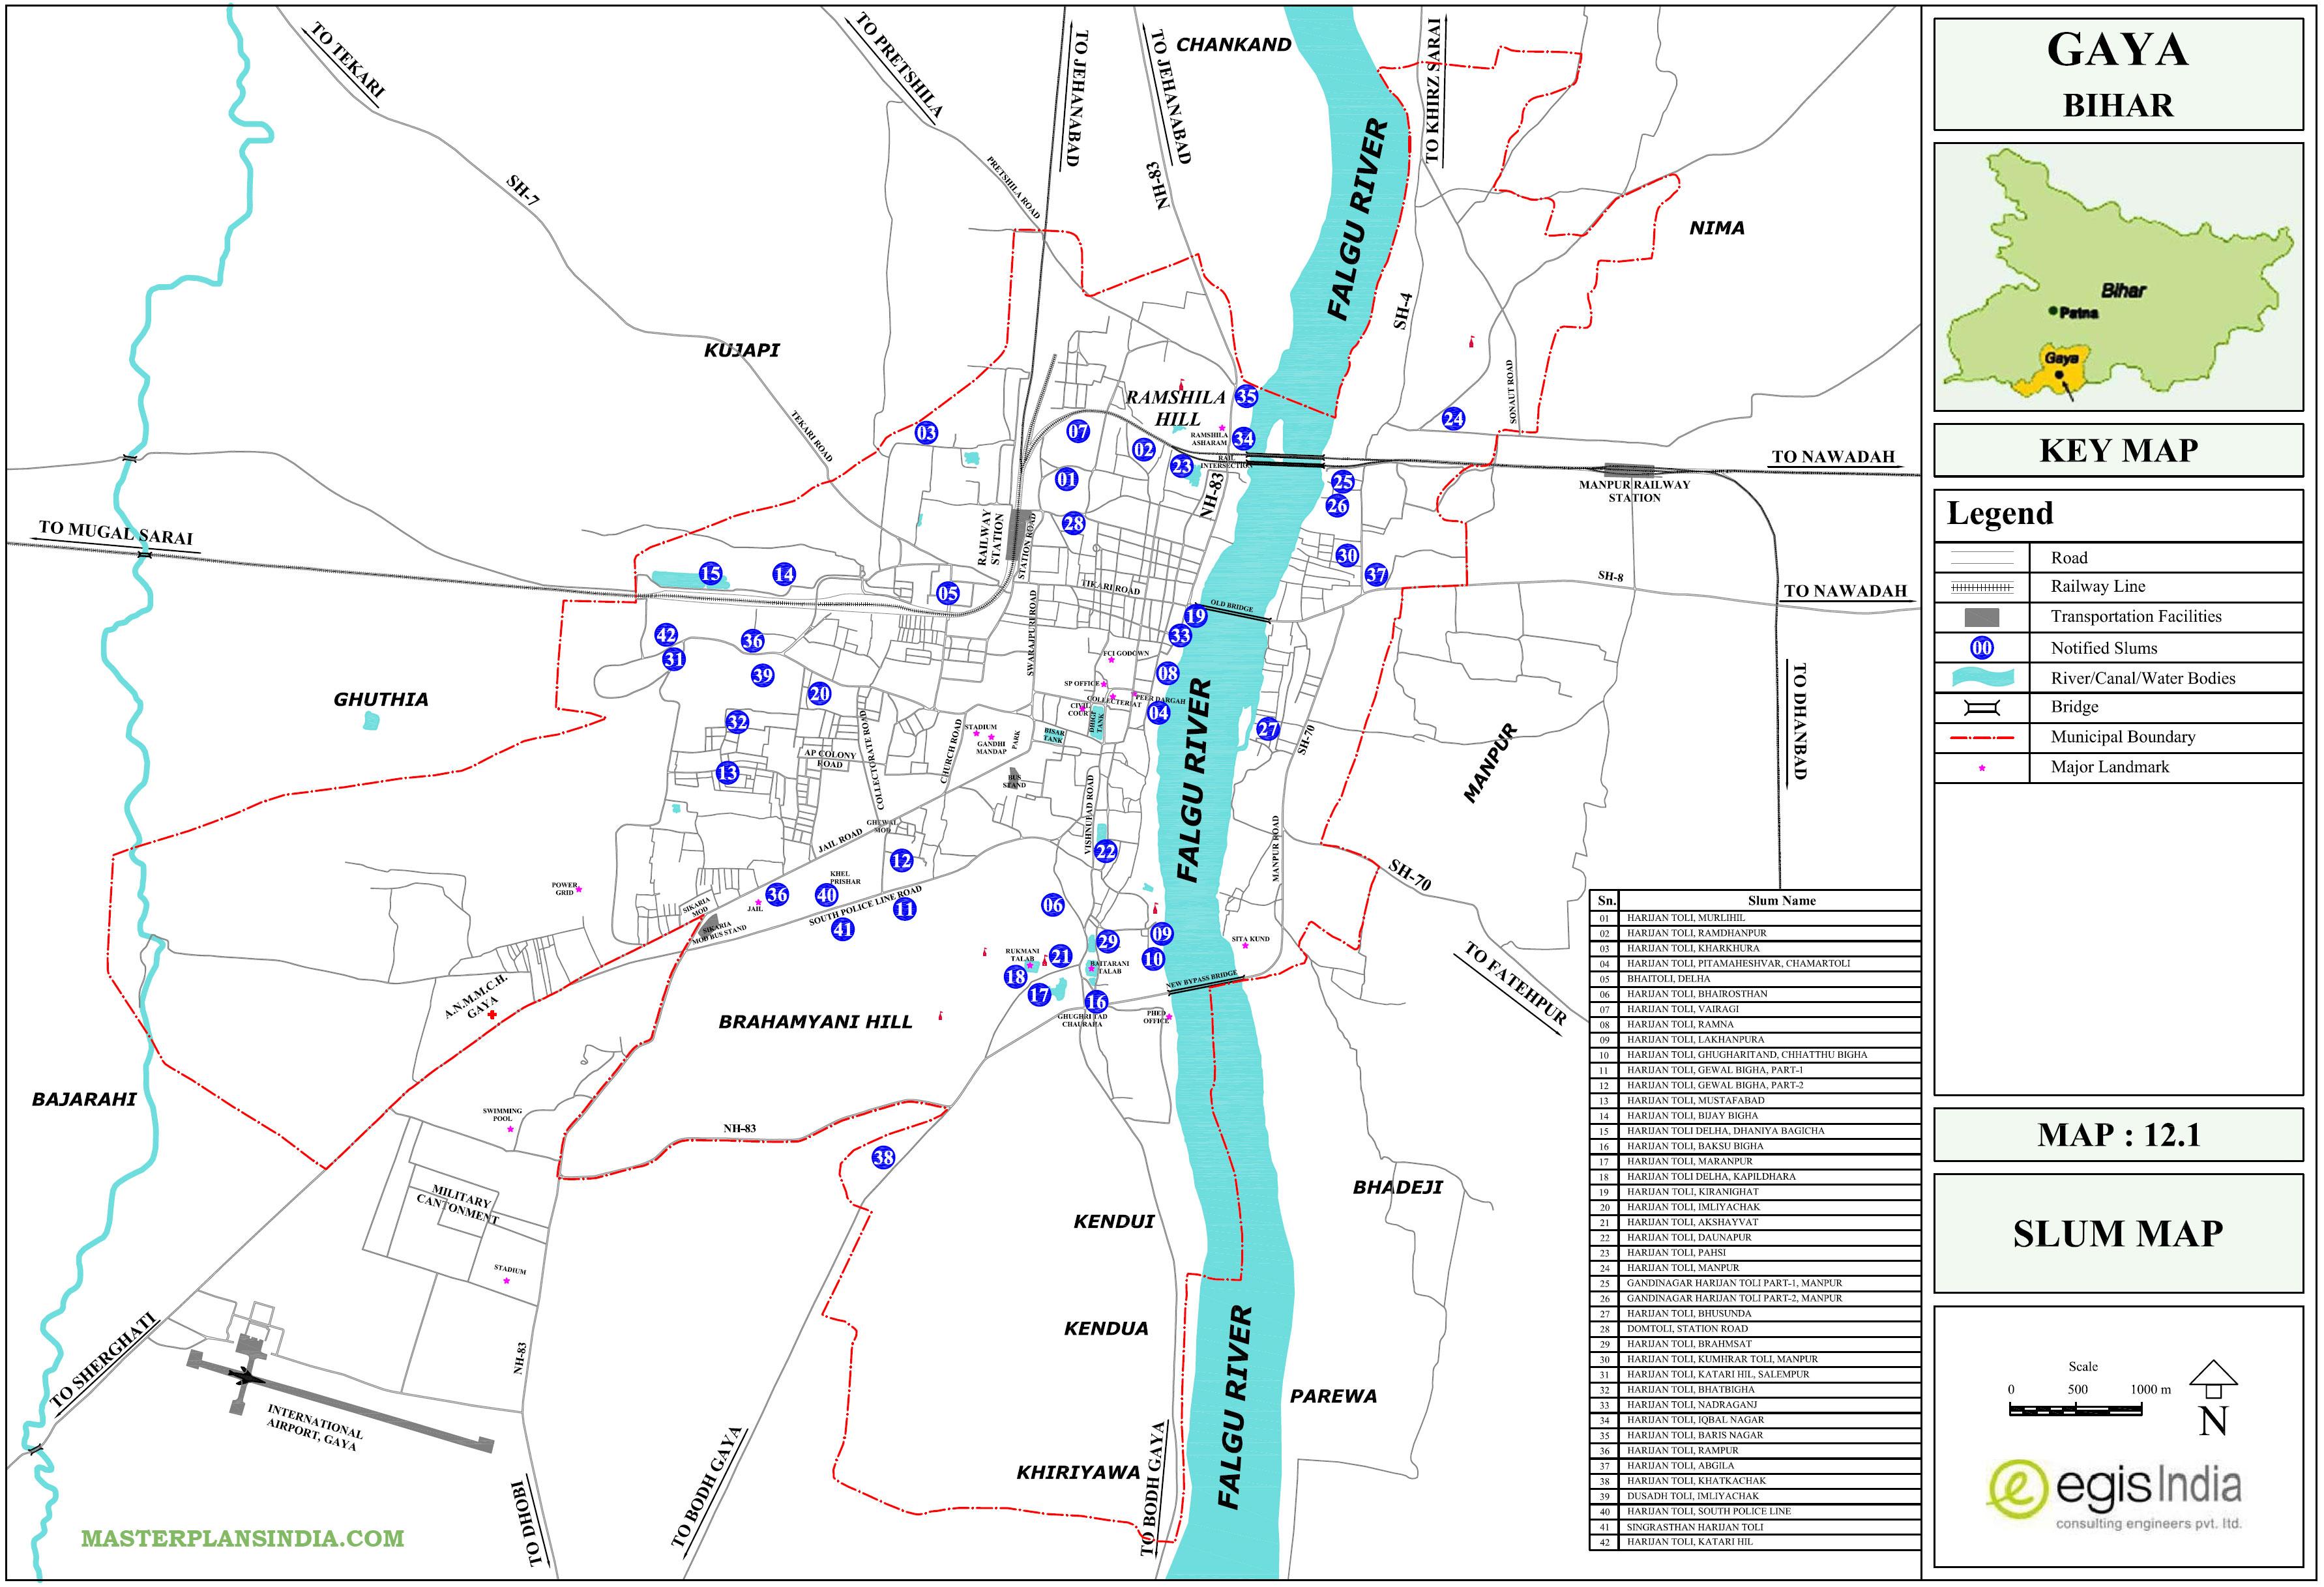Click table row DOMTOLI, STATION ROAD
Image resolution: width=2324 pixels, height=1587 pixels.
(x=1755, y=1329)
